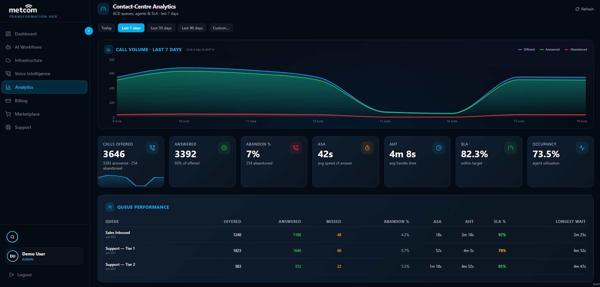The width and height of the screenshot is (600, 287).
Task: Click the 3646 calls offered value
Action: (x=114, y=154)
